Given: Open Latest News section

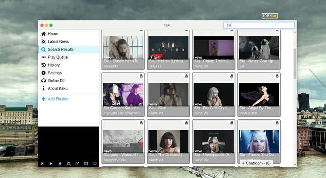Looking at the screenshot, I should pyautogui.click(x=69, y=41).
